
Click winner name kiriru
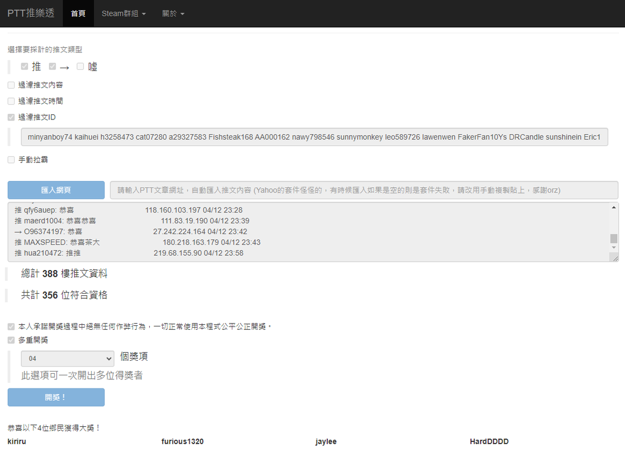17,441
